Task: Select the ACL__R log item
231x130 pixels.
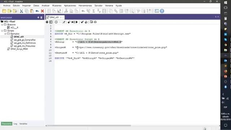Action: (x=14, y=27)
